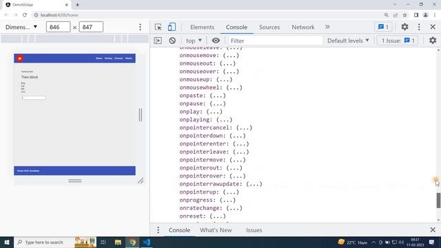
Task: Open the Network tab
Action: (303, 27)
